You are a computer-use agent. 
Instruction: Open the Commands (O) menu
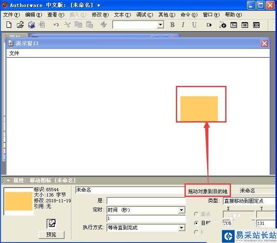[189, 15]
